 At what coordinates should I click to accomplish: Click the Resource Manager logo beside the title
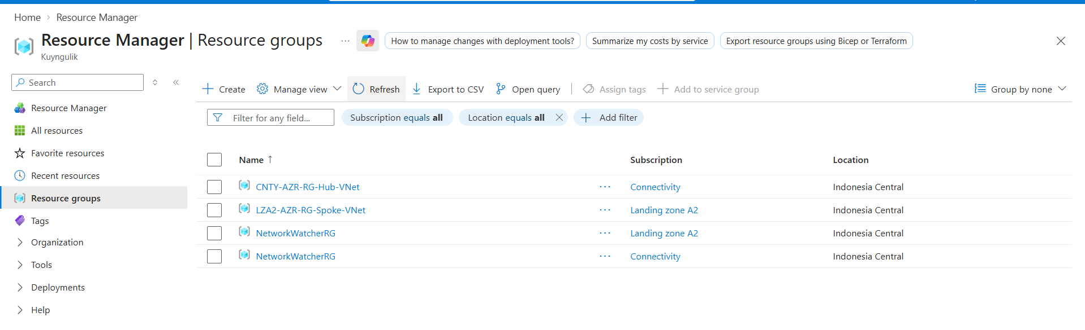click(x=24, y=46)
